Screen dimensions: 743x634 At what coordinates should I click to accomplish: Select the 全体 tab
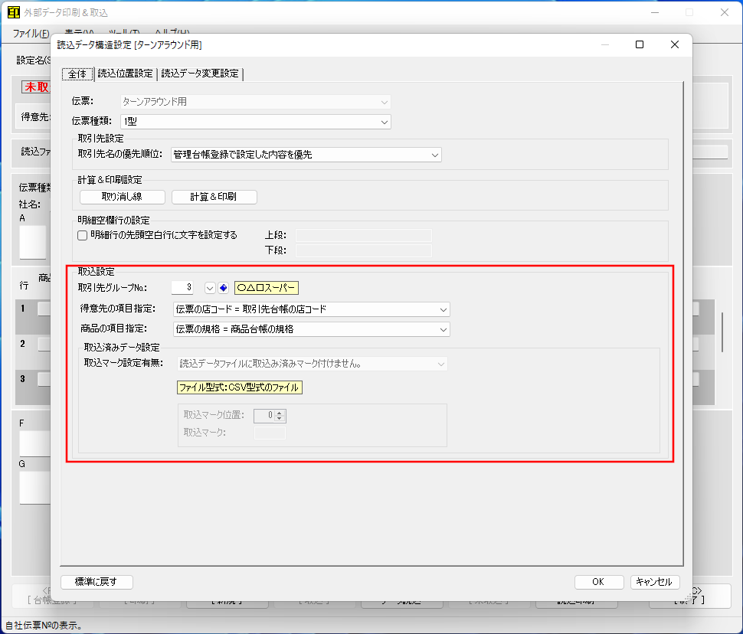tap(77, 74)
